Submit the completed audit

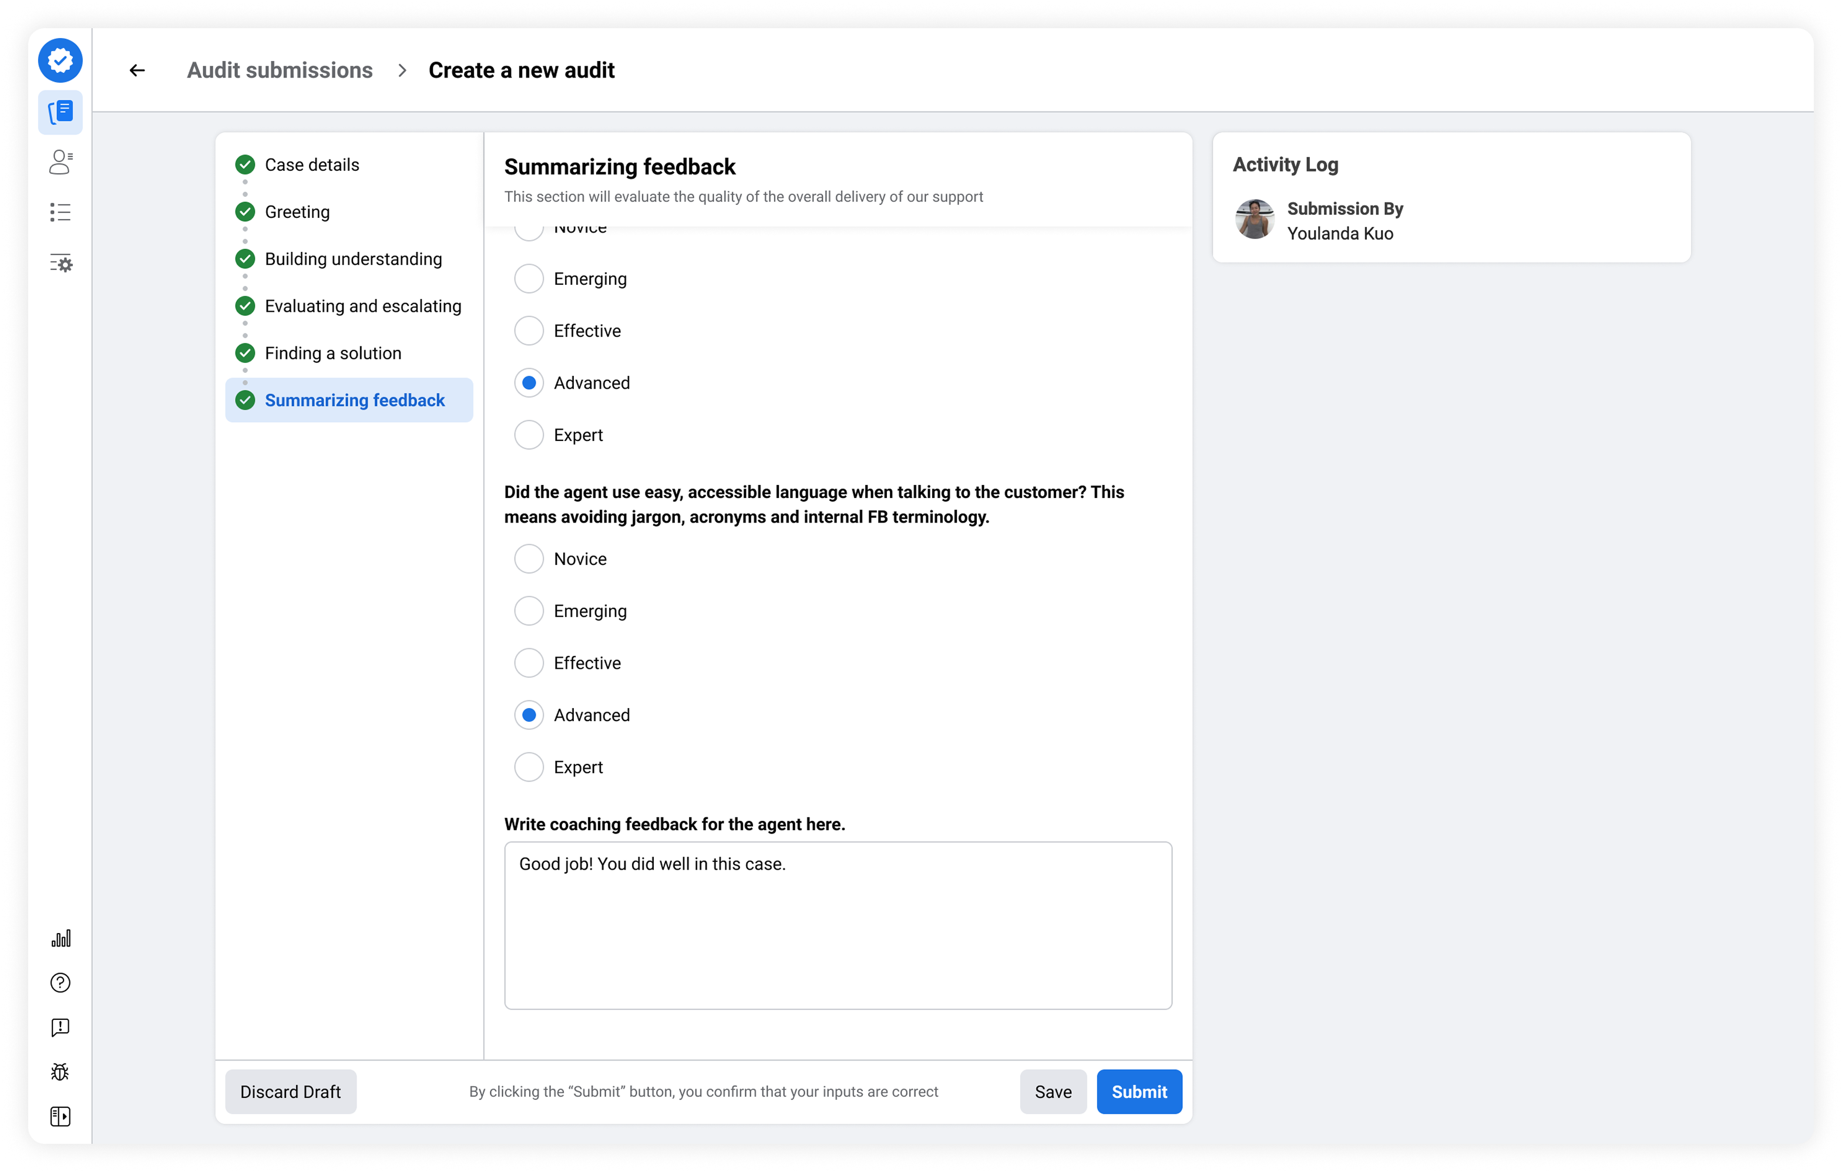coord(1138,1092)
